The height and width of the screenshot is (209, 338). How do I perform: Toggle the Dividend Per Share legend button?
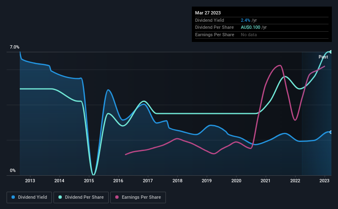81,197
